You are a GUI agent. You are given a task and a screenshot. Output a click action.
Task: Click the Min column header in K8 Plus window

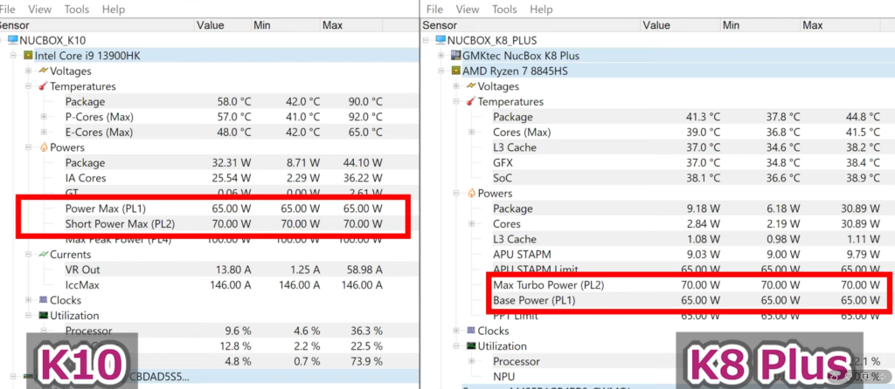[732, 25]
